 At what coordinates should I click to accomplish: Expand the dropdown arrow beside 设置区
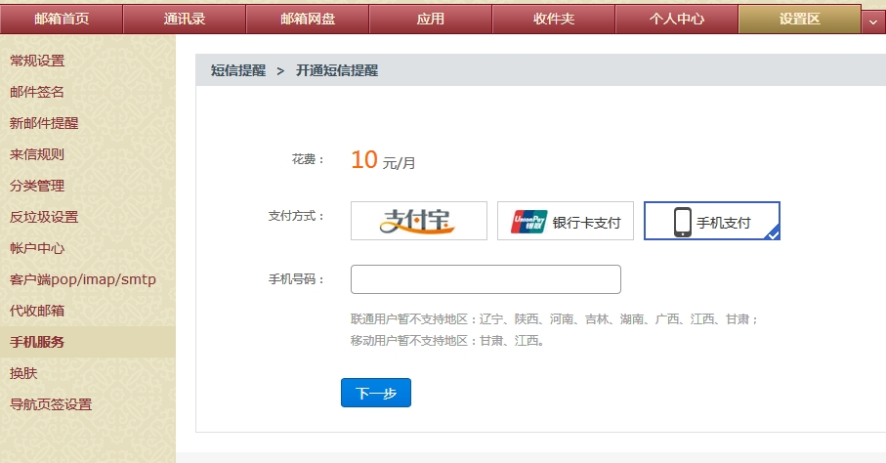coord(873,22)
